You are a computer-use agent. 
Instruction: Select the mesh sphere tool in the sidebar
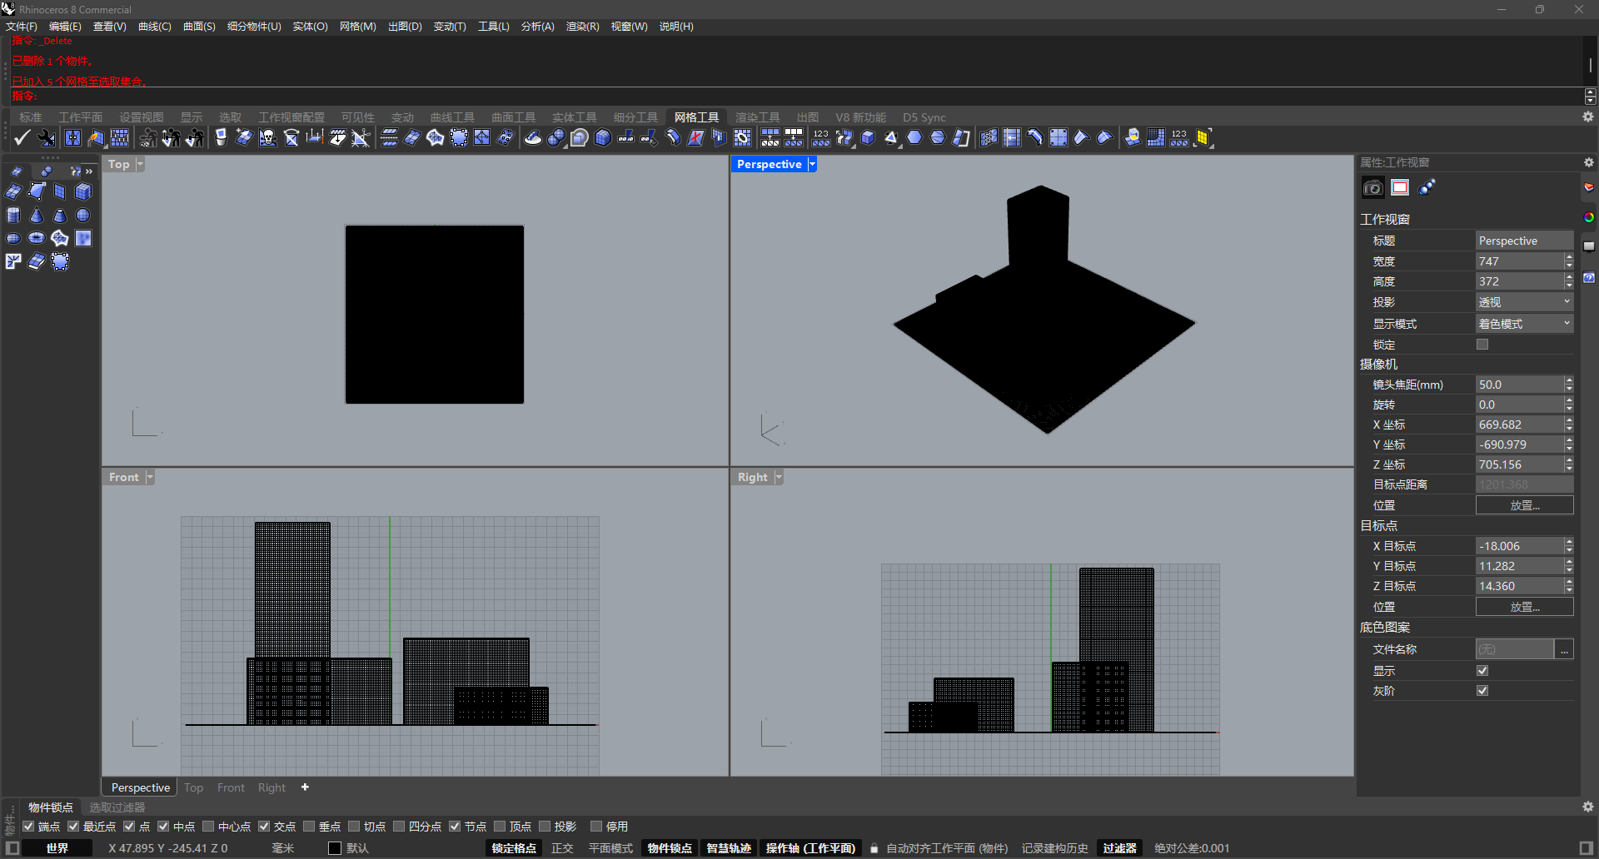(x=83, y=215)
